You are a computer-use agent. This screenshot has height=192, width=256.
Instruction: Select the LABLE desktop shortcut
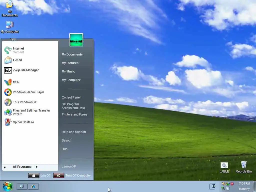pos(224,167)
